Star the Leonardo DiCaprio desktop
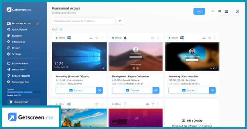Screen dimensions: 247x129 (x=97, y=38)
